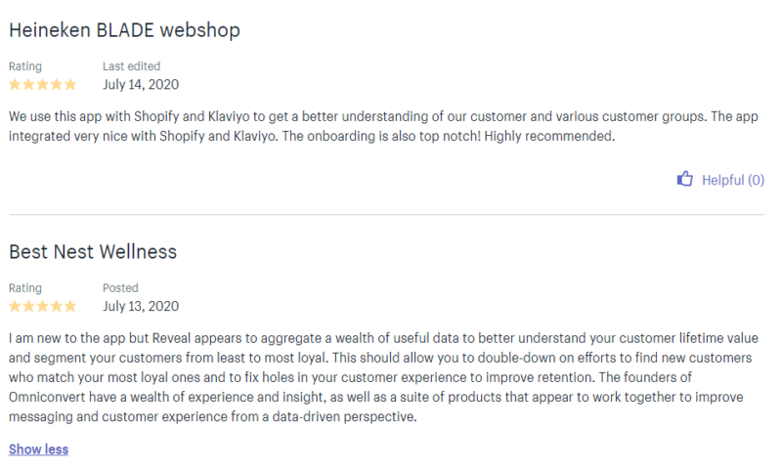Screen dimensions: 782x472
Task: Click the Heineken BLADE webshop title
Action: click(125, 30)
